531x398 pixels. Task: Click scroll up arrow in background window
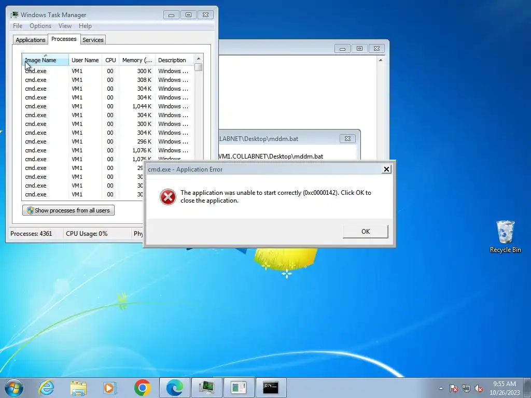(x=381, y=60)
